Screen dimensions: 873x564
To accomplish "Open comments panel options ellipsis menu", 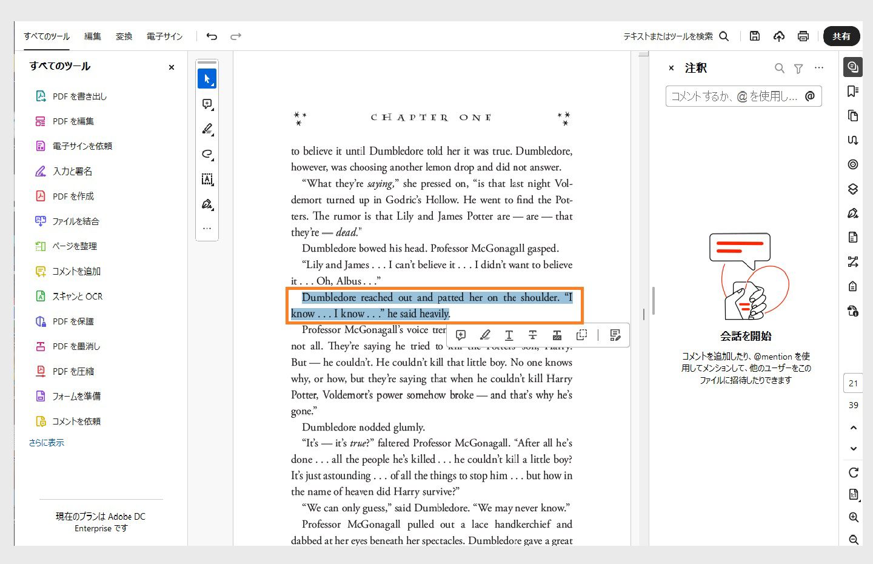I will pos(819,68).
